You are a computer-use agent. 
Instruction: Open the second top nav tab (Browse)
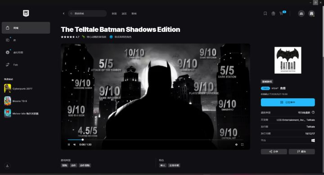(124, 13)
